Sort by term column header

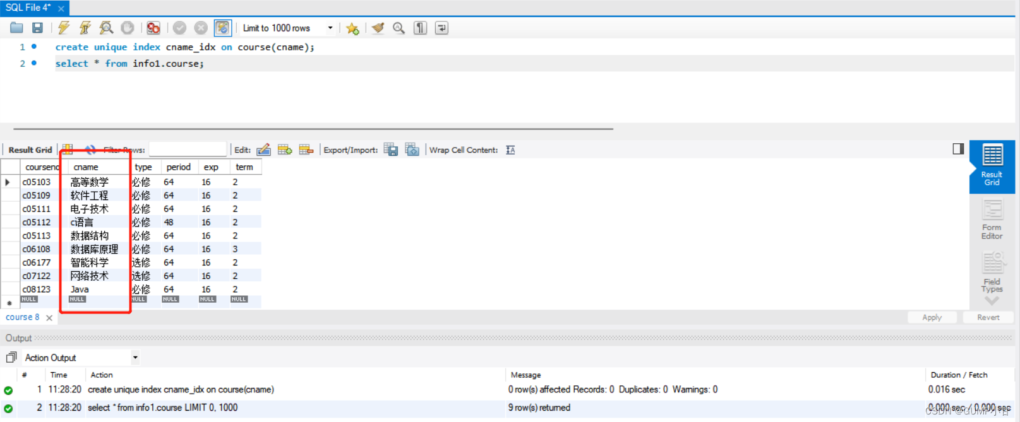[x=244, y=167]
